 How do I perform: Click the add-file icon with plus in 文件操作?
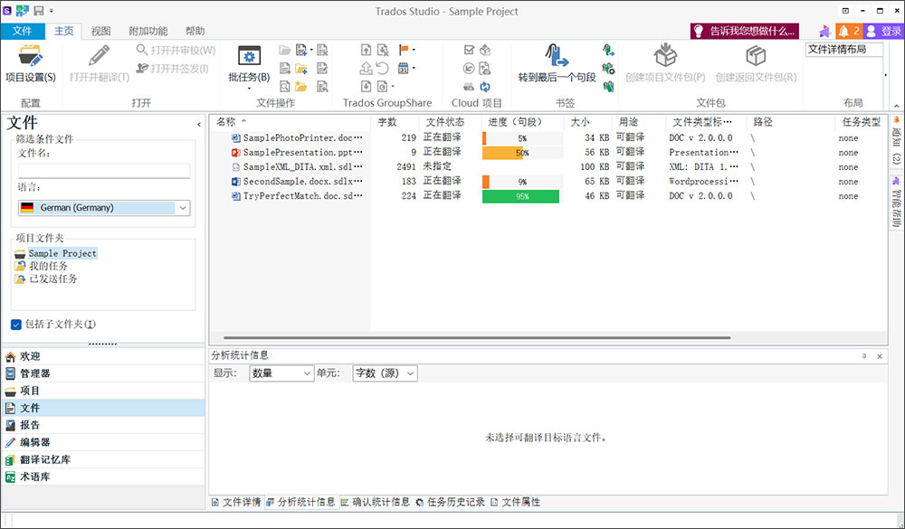click(300, 51)
